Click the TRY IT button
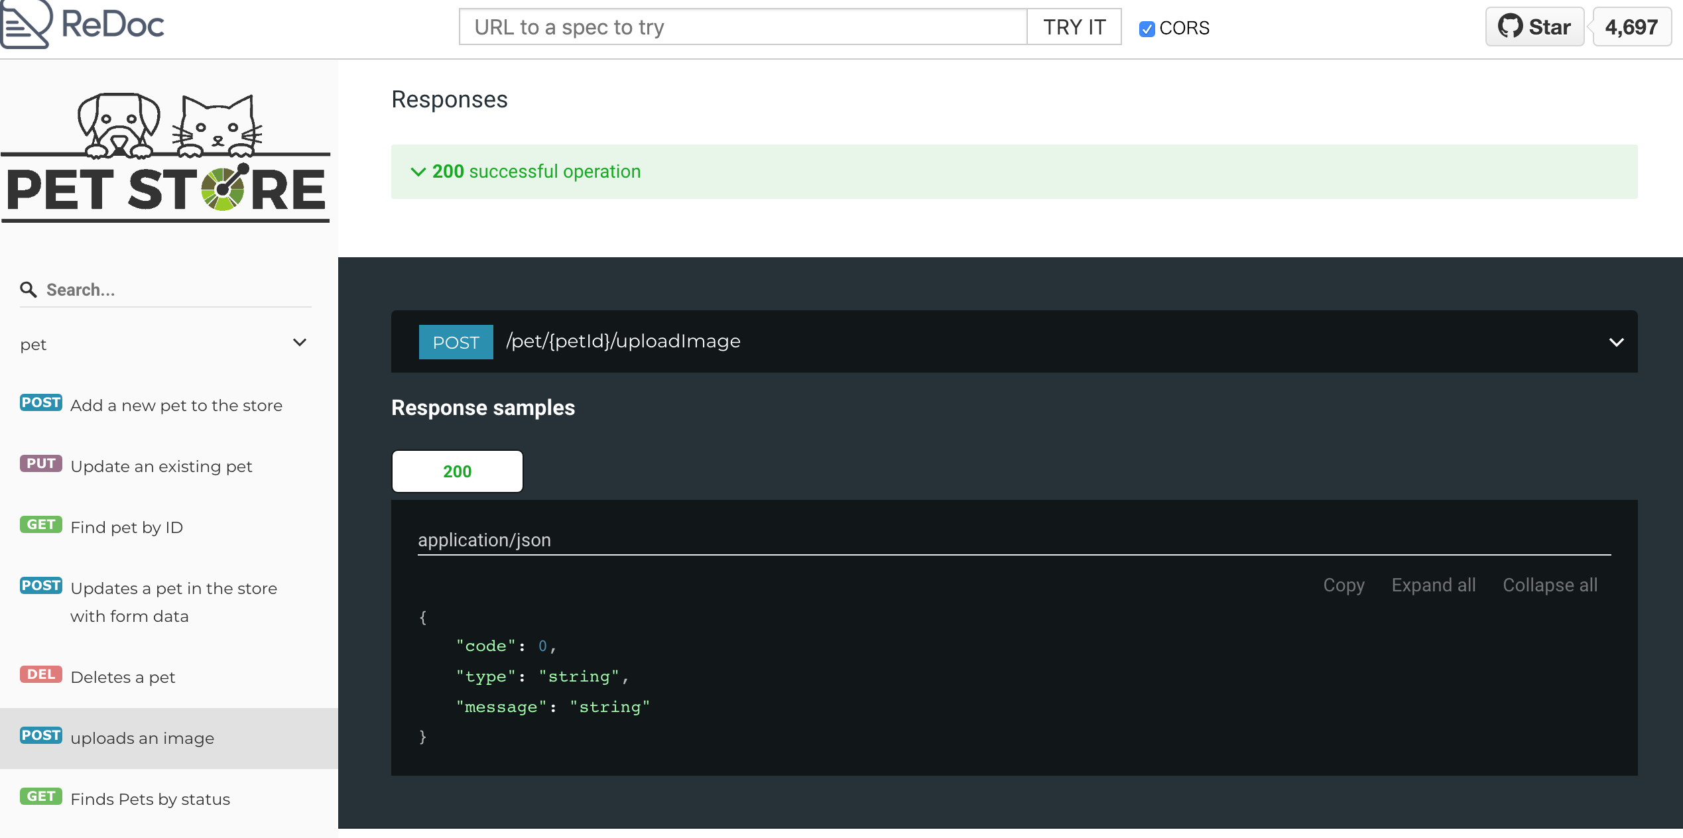Image resolution: width=1683 pixels, height=838 pixels. (1074, 27)
